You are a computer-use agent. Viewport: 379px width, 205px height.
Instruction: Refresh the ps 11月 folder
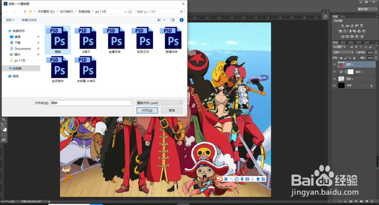click(130, 12)
